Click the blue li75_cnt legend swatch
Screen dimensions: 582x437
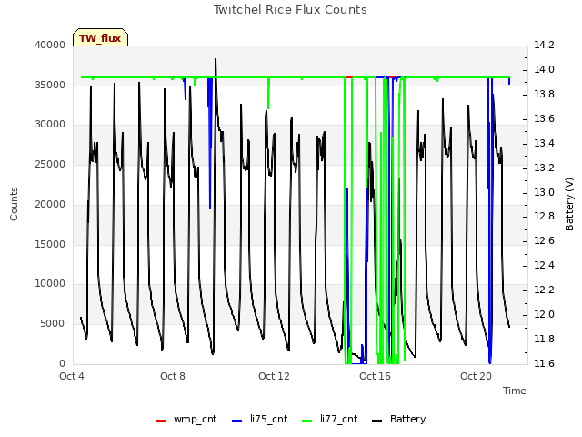[236, 421]
